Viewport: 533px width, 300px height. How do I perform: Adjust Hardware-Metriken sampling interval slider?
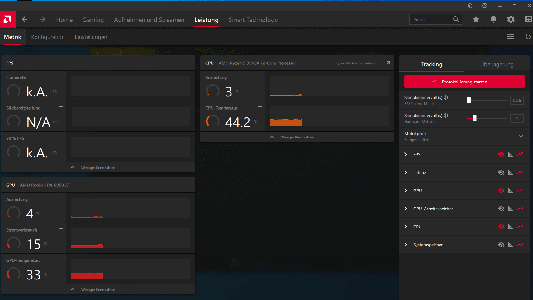[474, 118]
